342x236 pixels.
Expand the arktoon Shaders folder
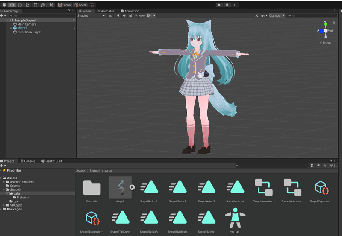4,182
